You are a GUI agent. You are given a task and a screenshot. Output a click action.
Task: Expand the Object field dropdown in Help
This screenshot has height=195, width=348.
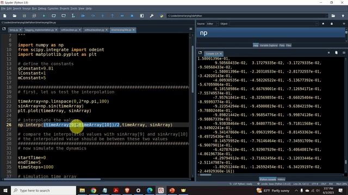pyautogui.click(x=316, y=24)
